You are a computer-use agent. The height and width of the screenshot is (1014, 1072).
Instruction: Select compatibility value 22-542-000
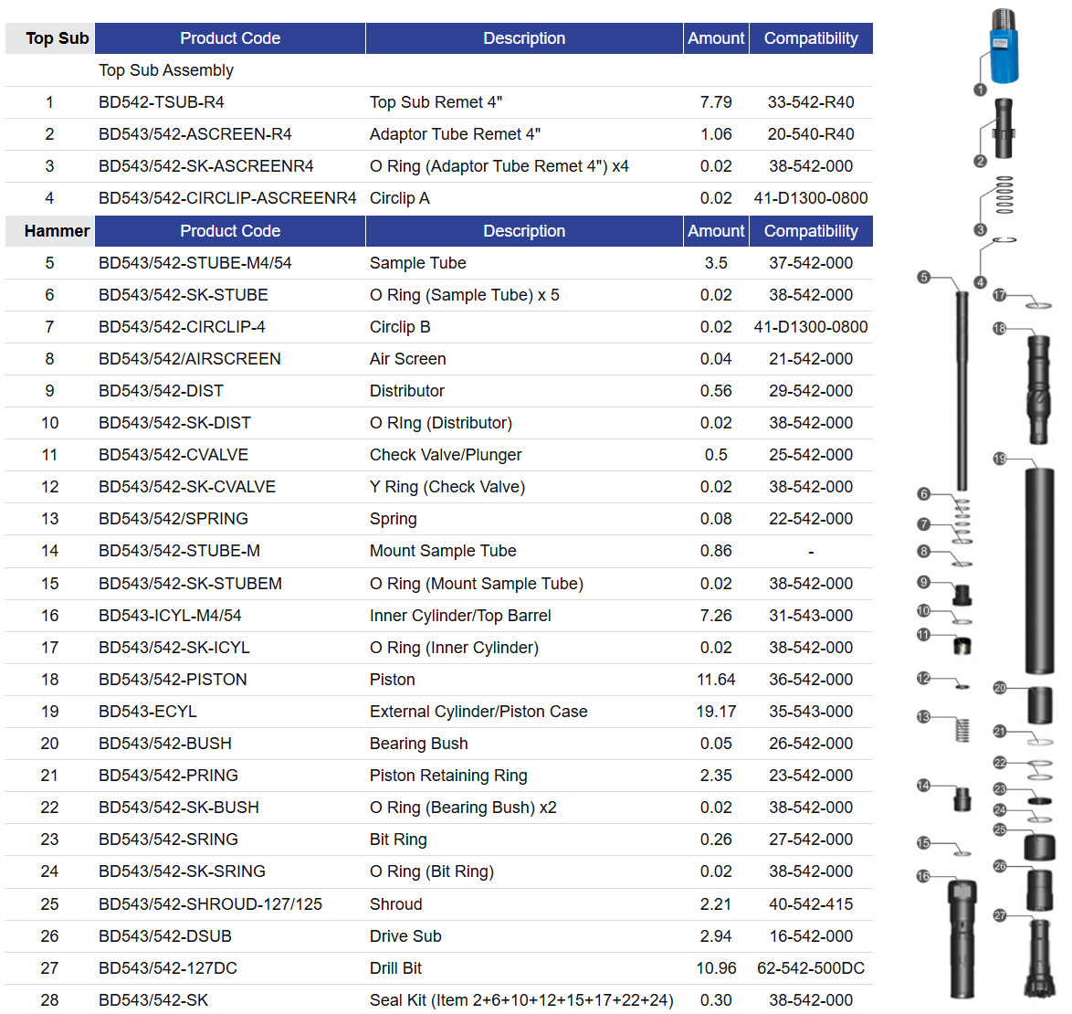(x=811, y=519)
